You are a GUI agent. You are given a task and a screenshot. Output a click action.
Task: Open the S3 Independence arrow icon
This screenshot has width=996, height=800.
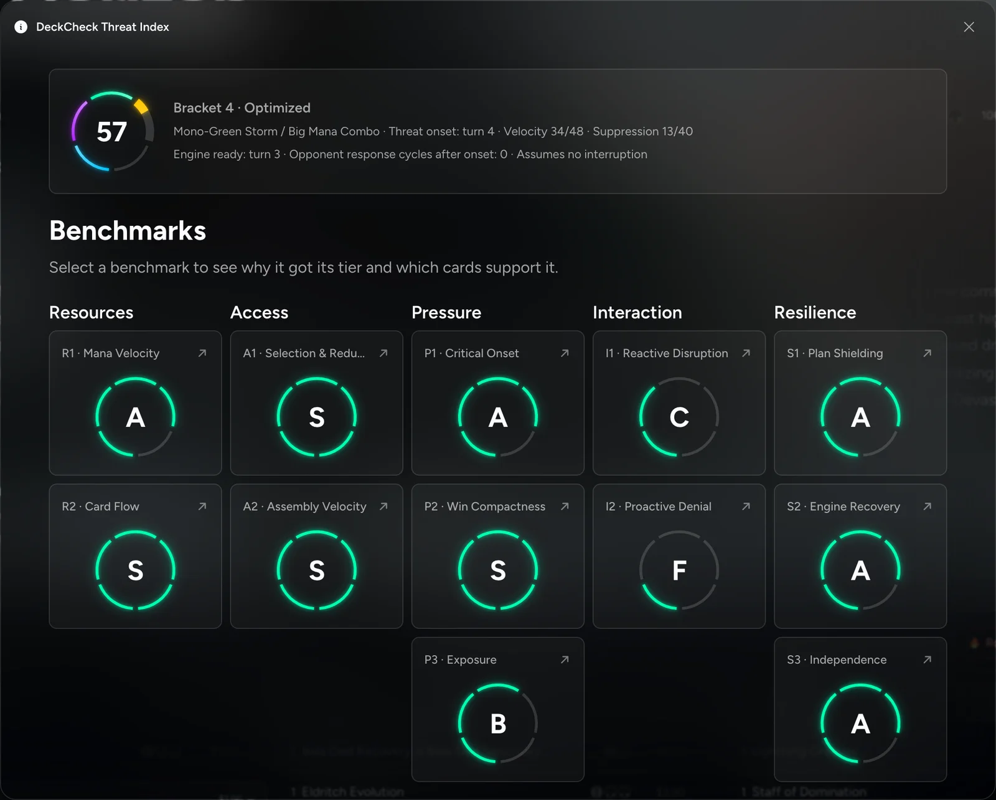(927, 659)
